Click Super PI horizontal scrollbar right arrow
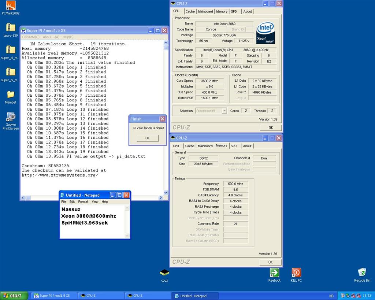This screenshot has width=375, height=300. click(x=160, y=197)
